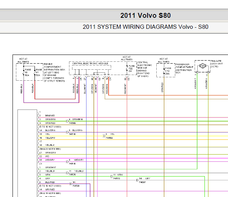
Task: Click the tailgate lock motor symbol
Action: [203, 66]
